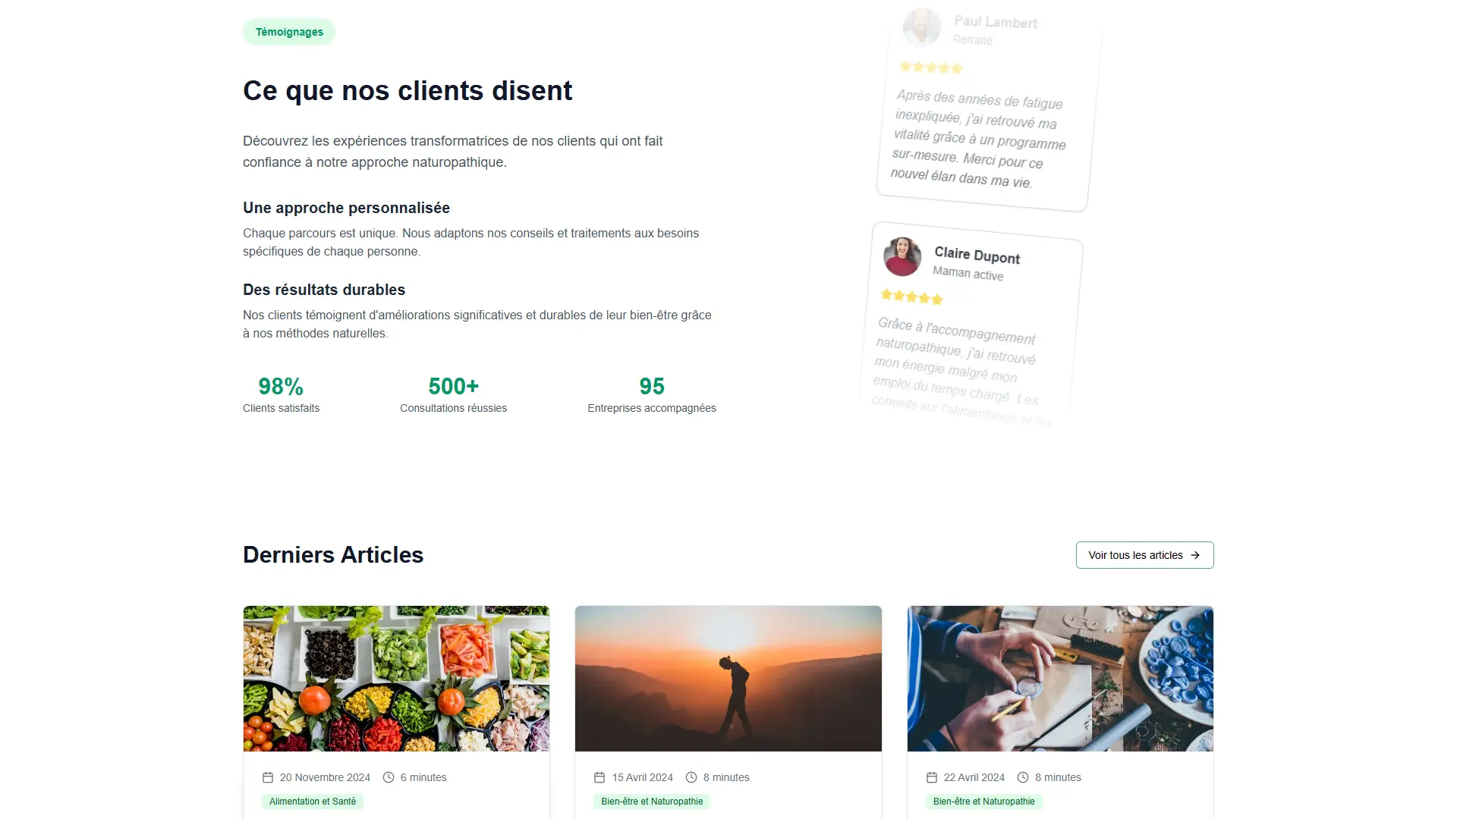Click the calendar icon beside 20 Novembre 2024
Image resolution: width=1457 pixels, height=819 pixels.
(268, 777)
